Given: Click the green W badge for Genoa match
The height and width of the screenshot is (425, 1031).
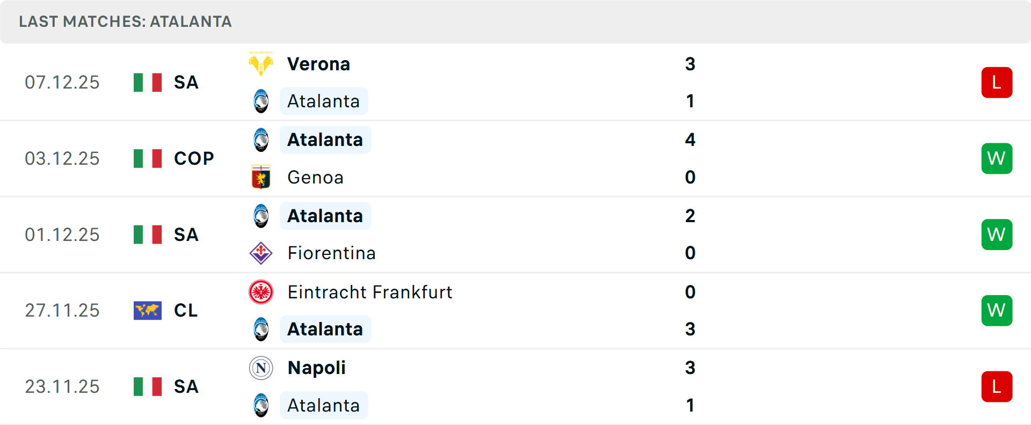Looking at the screenshot, I should (x=997, y=158).
